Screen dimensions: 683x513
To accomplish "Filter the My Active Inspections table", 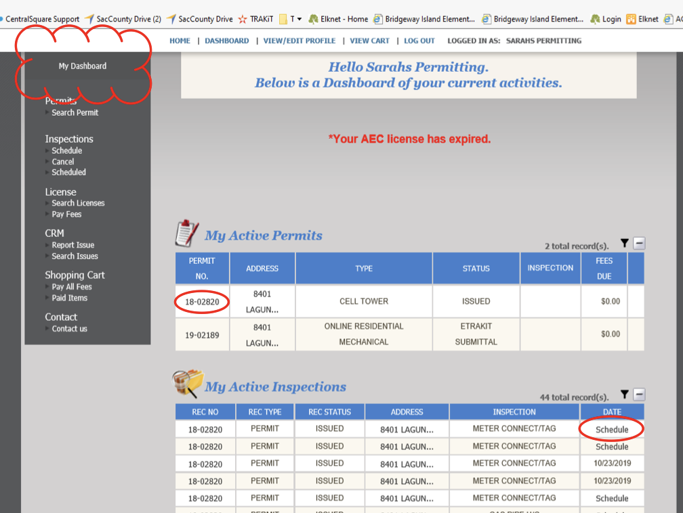I will click(624, 394).
